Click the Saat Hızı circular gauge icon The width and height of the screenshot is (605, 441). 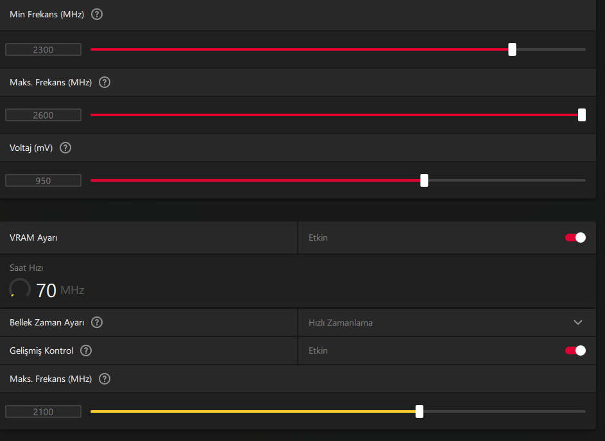coord(20,290)
